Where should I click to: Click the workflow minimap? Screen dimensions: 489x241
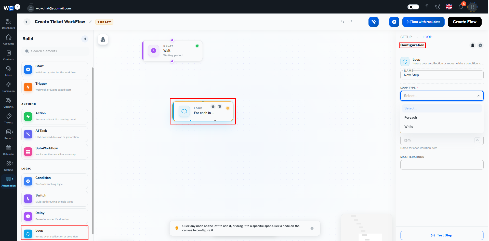tap(366, 227)
